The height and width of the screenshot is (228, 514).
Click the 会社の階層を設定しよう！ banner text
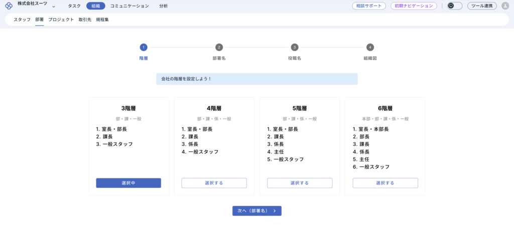pyautogui.click(x=186, y=79)
